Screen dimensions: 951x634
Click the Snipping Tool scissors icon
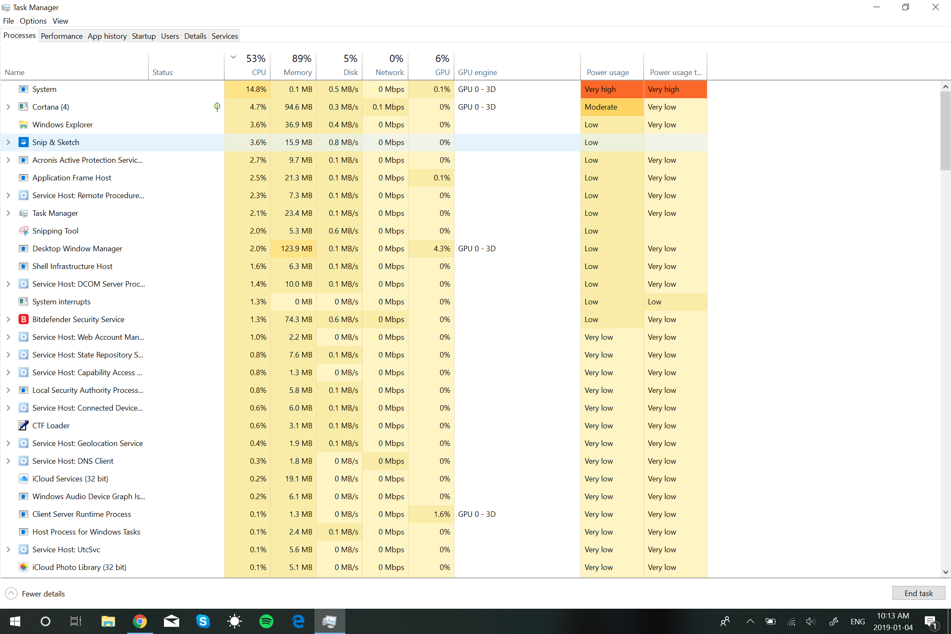coord(24,231)
